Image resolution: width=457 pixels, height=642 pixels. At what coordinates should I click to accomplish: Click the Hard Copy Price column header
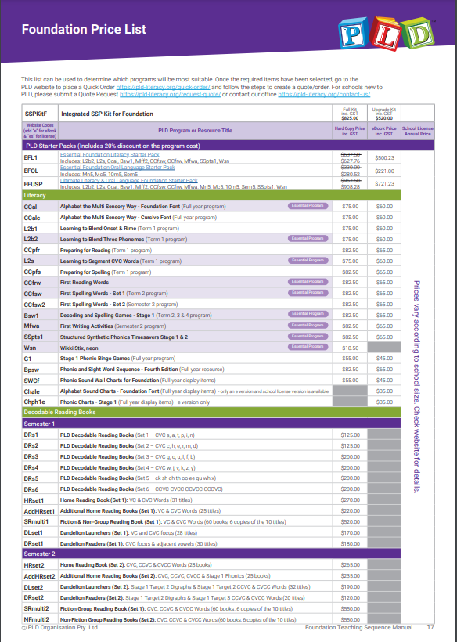pos(350,131)
